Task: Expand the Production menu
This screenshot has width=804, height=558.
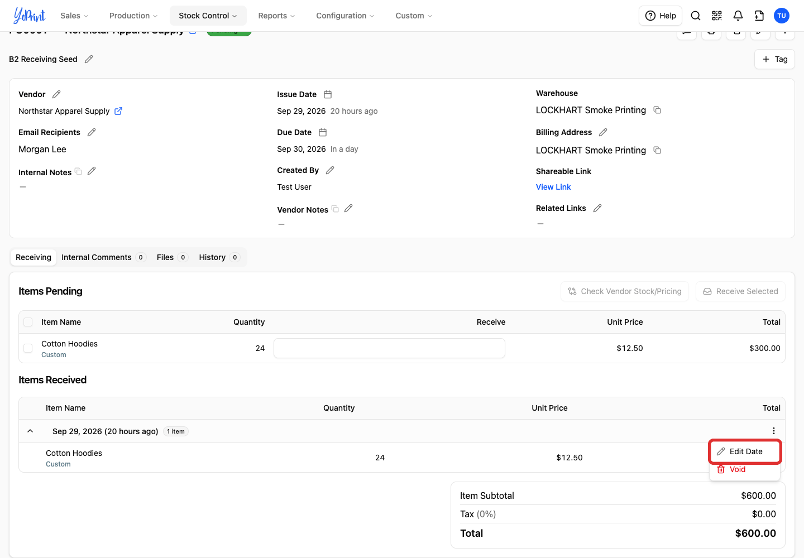Action: [133, 16]
